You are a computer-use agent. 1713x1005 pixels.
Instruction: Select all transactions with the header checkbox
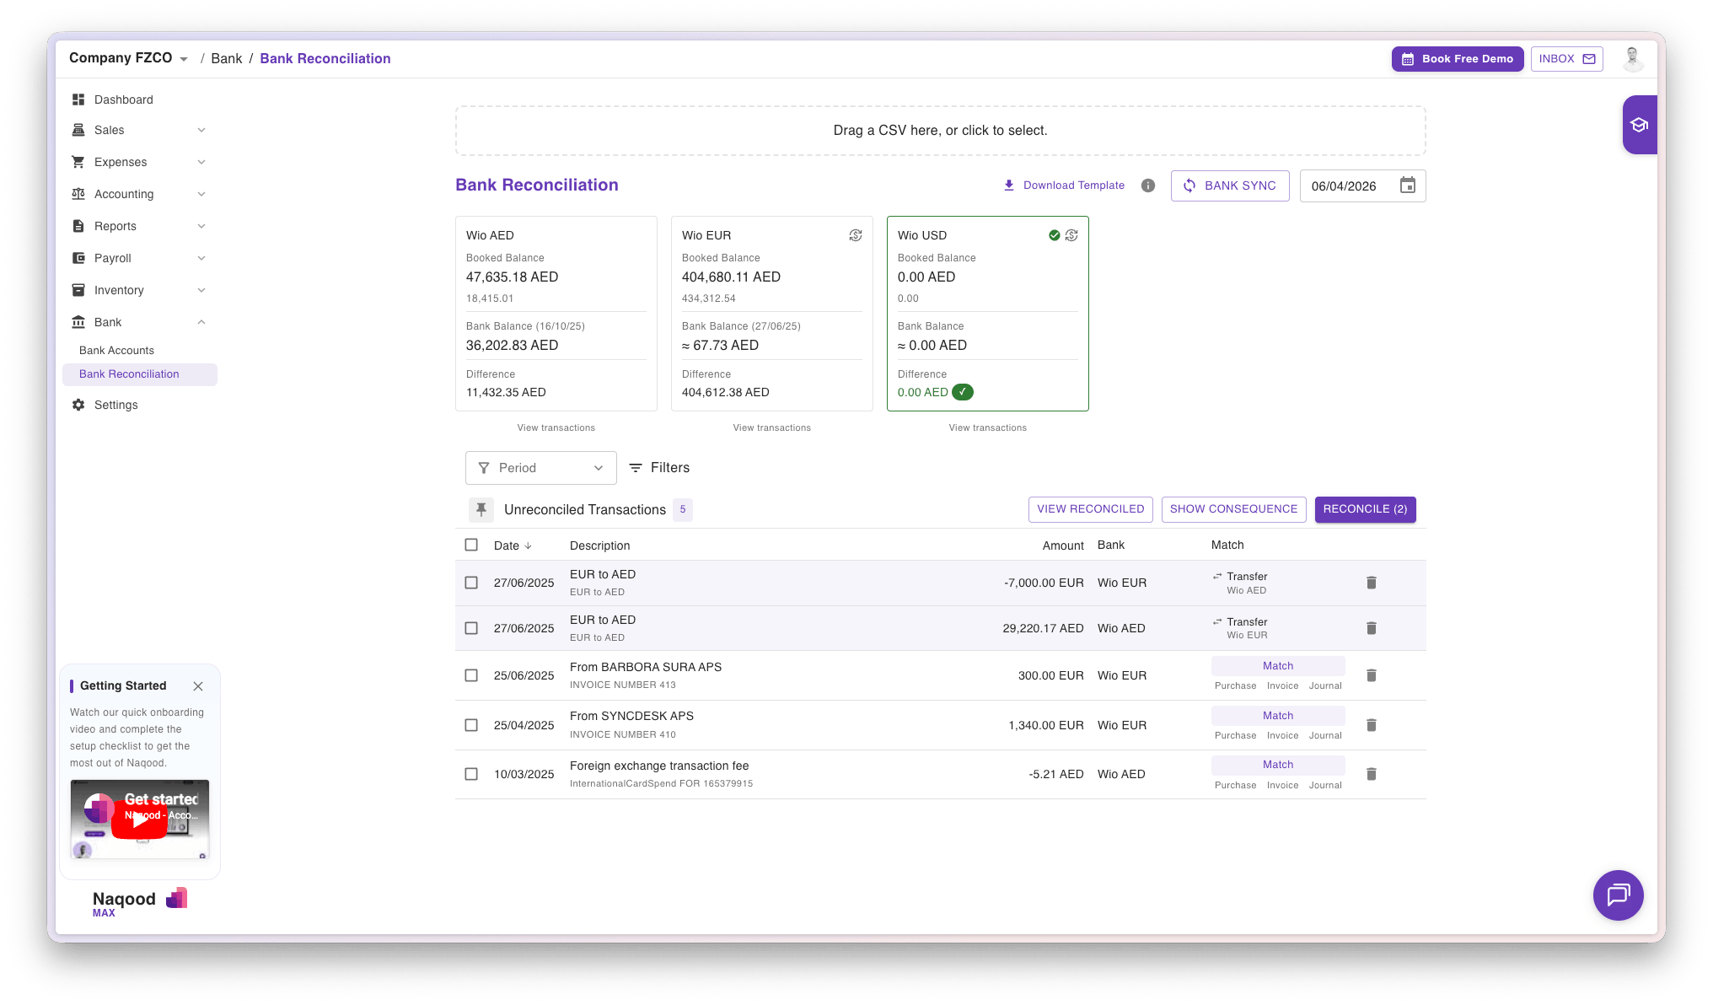coord(471,545)
